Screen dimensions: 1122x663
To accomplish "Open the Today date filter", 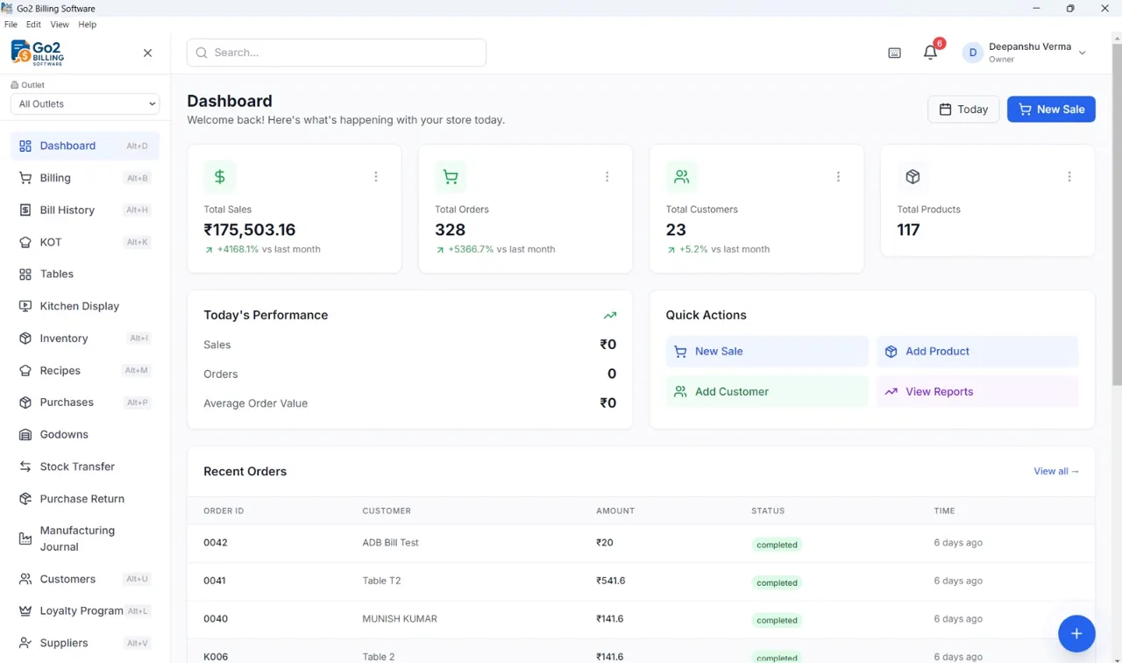I will [x=963, y=109].
